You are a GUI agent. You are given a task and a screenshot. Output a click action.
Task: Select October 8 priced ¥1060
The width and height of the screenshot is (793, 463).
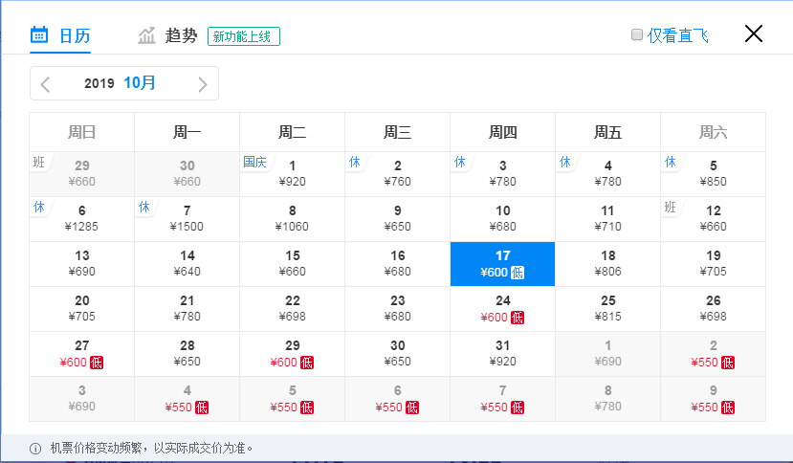[x=293, y=219]
